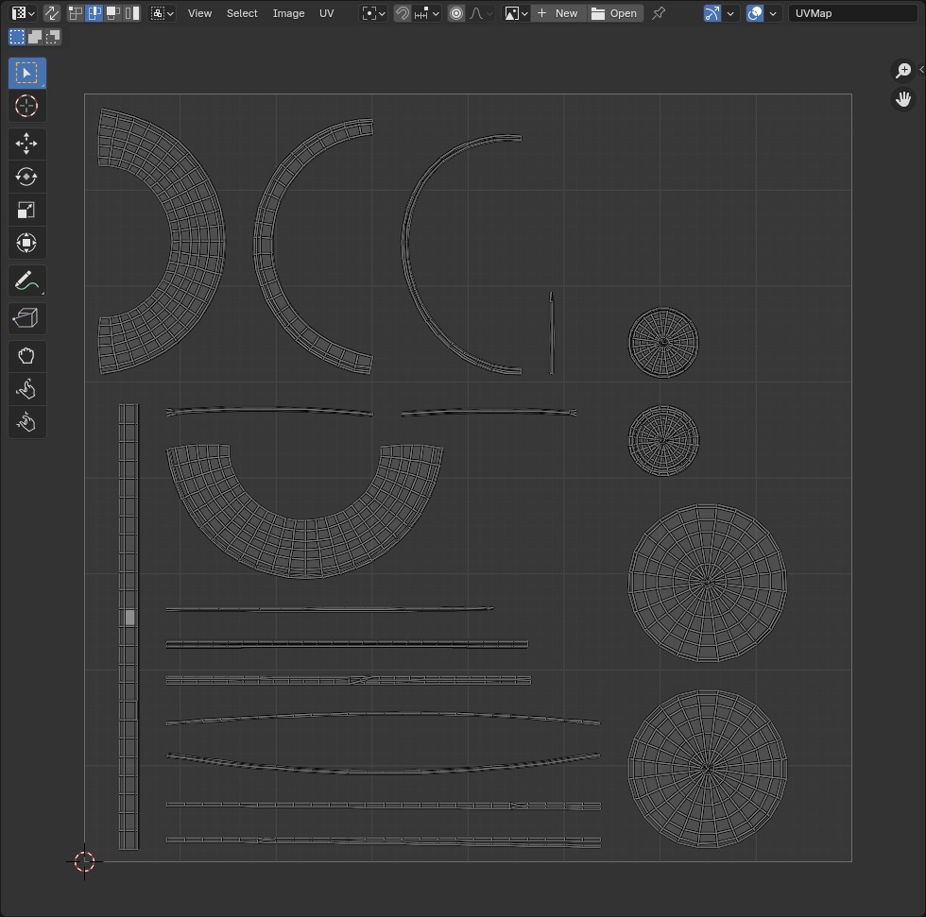The width and height of the screenshot is (926, 917).
Task: Open snapping options dropdown
Action: 427,13
